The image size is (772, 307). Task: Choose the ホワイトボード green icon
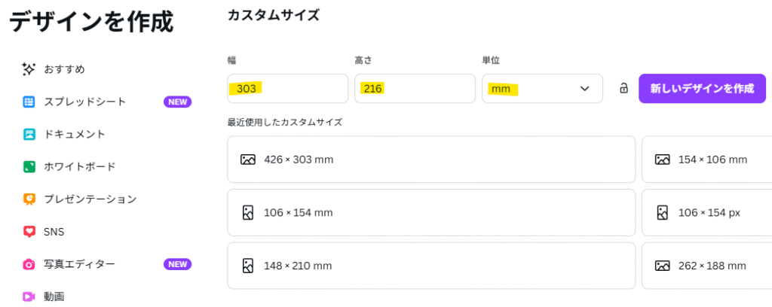pyautogui.click(x=29, y=166)
